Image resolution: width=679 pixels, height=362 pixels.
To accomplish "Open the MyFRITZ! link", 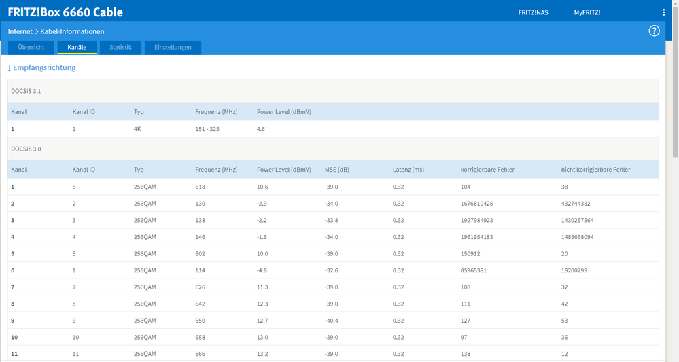I will (x=587, y=12).
